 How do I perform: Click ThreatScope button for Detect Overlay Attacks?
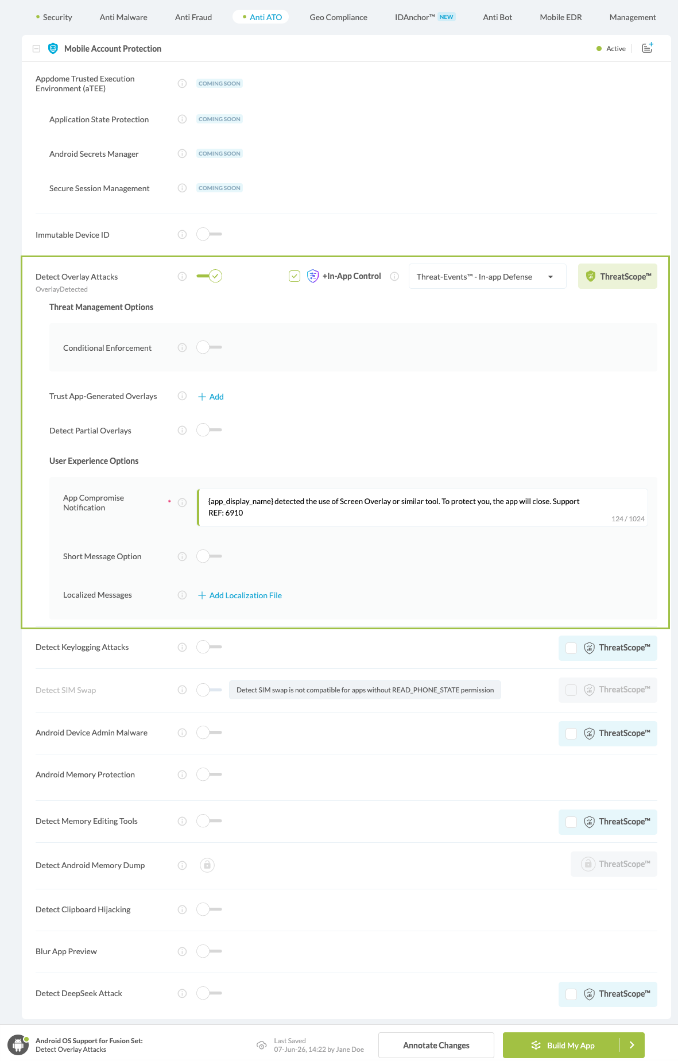(618, 277)
